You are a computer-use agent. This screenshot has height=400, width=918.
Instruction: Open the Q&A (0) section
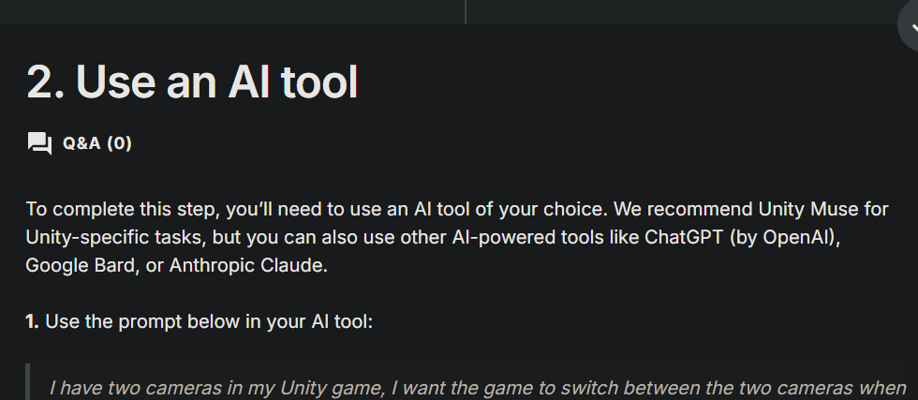click(x=96, y=143)
